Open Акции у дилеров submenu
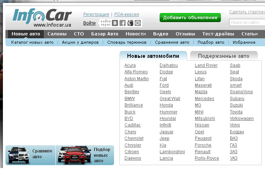265x185 pixels. (80, 42)
